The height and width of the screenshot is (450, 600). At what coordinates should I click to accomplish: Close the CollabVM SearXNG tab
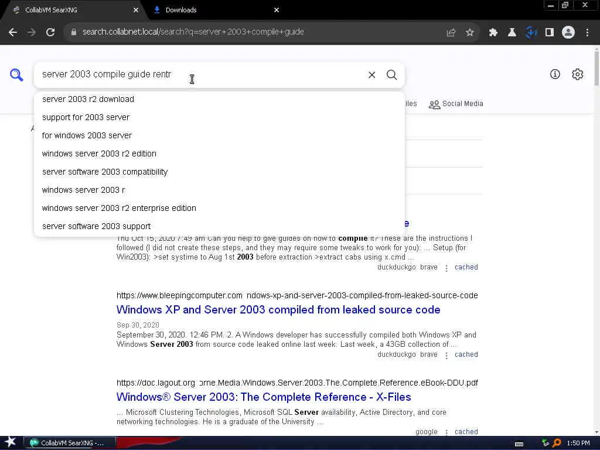pyautogui.click(x=136, y=10)
